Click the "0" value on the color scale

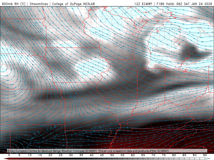pyautogui.click(x=9, y=155)
